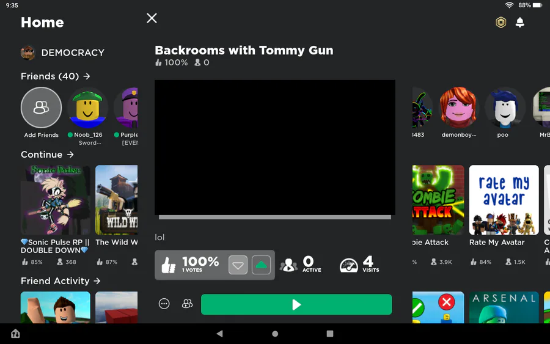Click the visits gauge icon
The image size is (550, 344).
349,265
